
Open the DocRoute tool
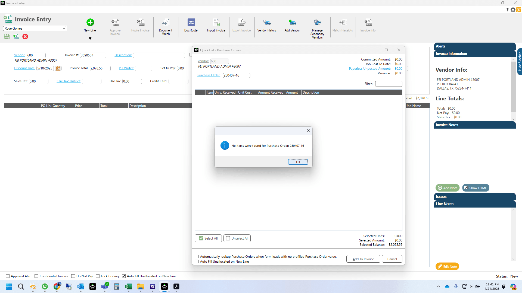[x=191, y=25]
